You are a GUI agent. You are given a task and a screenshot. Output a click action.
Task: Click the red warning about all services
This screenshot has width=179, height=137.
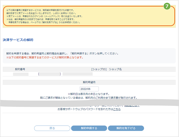pos(45,58)
